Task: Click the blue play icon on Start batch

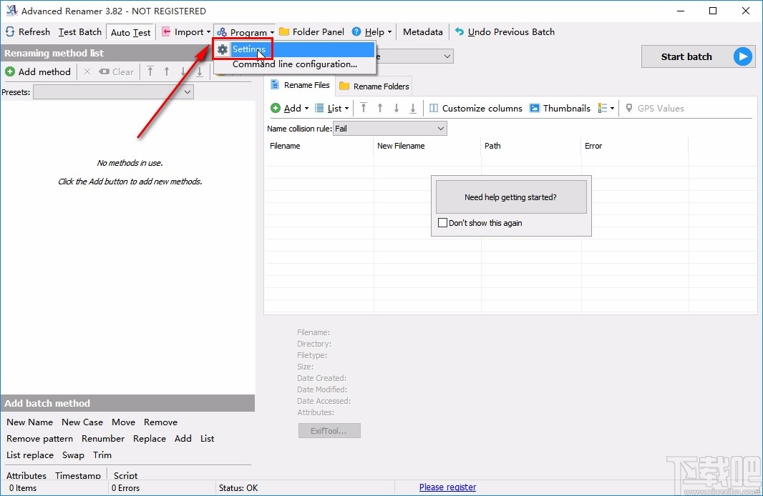Action: click(742, 57)
